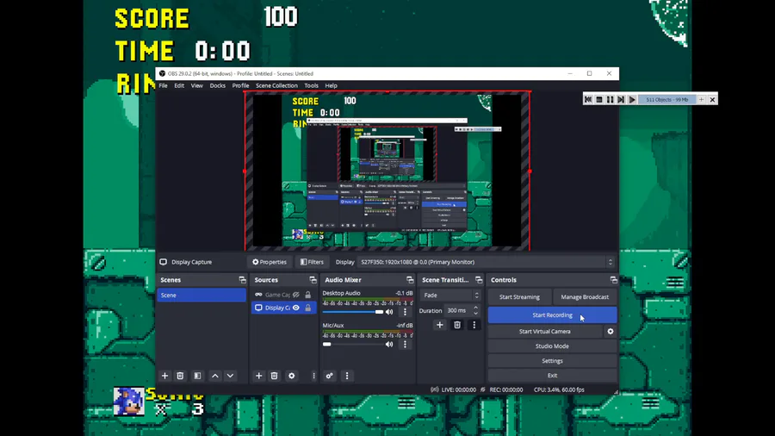Move scene up with the up arrow
The height and width of the screenshot is (436, 775).
click(x=215, y=376)
